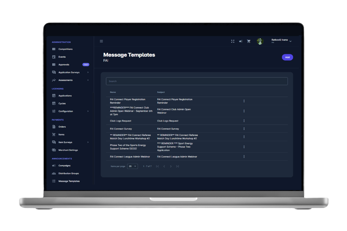Open options for FAI Connect League Admin Webinar
This screenshot has height=231, width=347.
pos(244,157)
